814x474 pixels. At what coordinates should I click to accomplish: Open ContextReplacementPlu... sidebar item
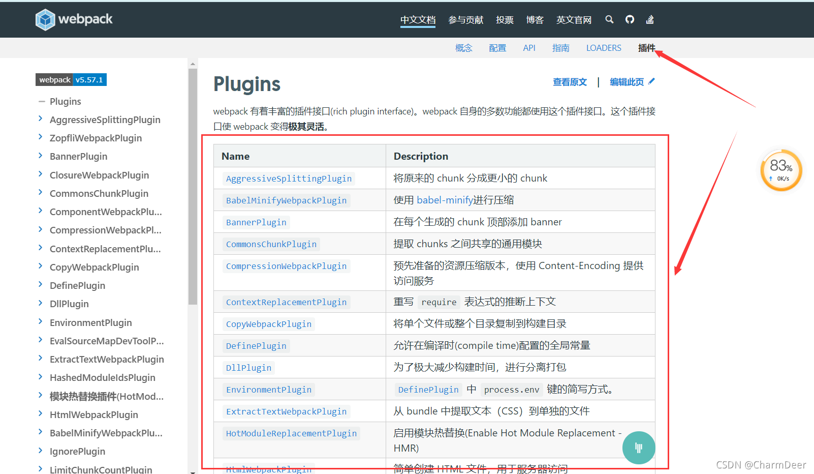105,249
